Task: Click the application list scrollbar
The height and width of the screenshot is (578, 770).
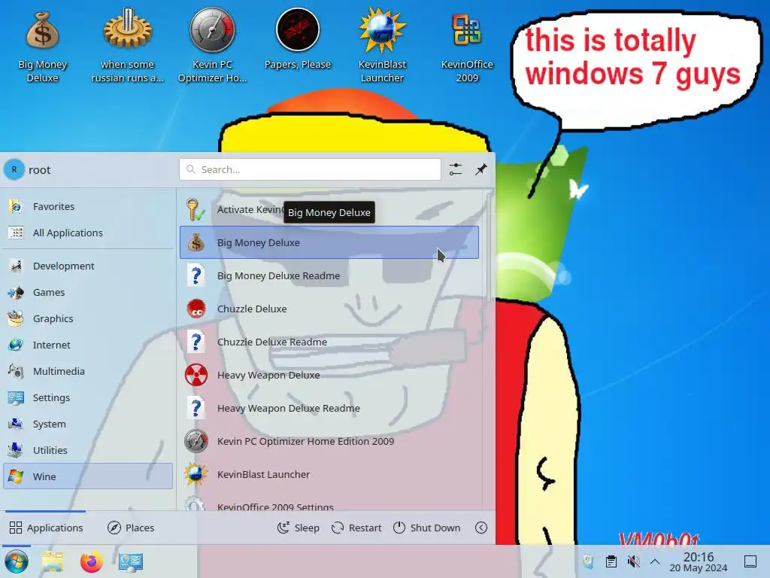Action: (x=488, y=246)
